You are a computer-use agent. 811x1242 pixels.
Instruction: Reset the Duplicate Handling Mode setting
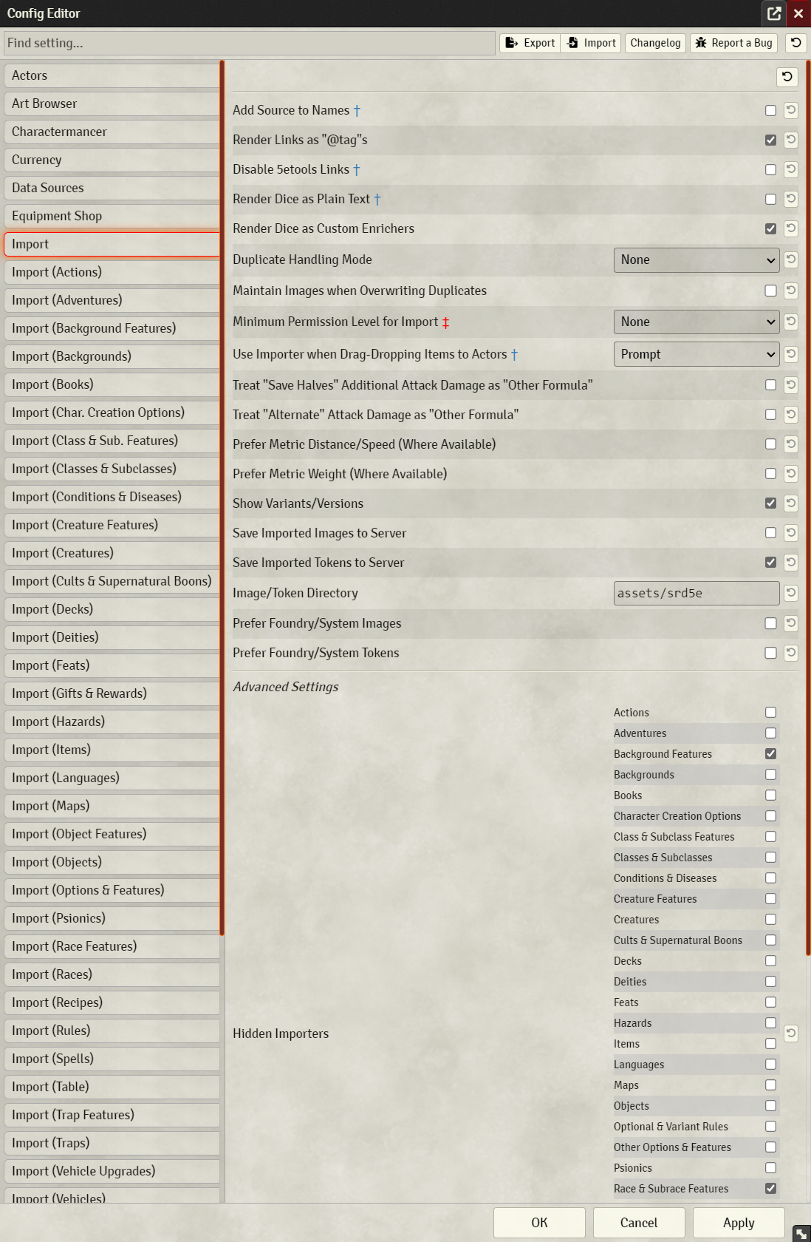pyautogui.click(x=790, y=259)
